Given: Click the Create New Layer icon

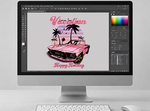Looking at the screenshot, I should tap(125, 71).
